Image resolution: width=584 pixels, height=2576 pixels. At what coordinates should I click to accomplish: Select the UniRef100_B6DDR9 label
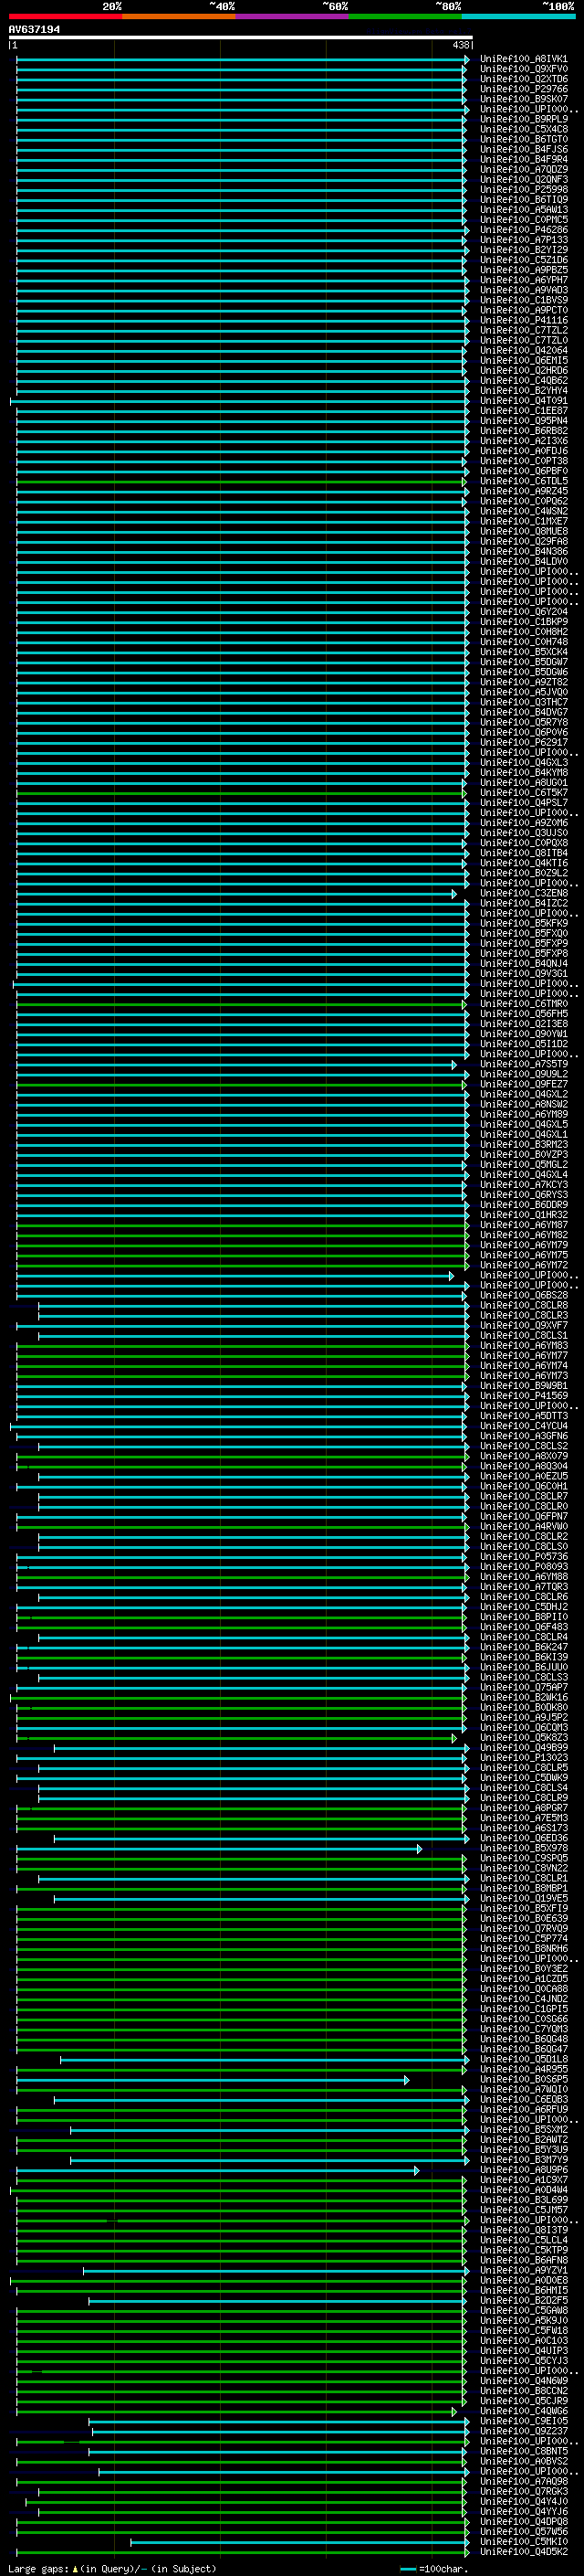pos(523,1205)
